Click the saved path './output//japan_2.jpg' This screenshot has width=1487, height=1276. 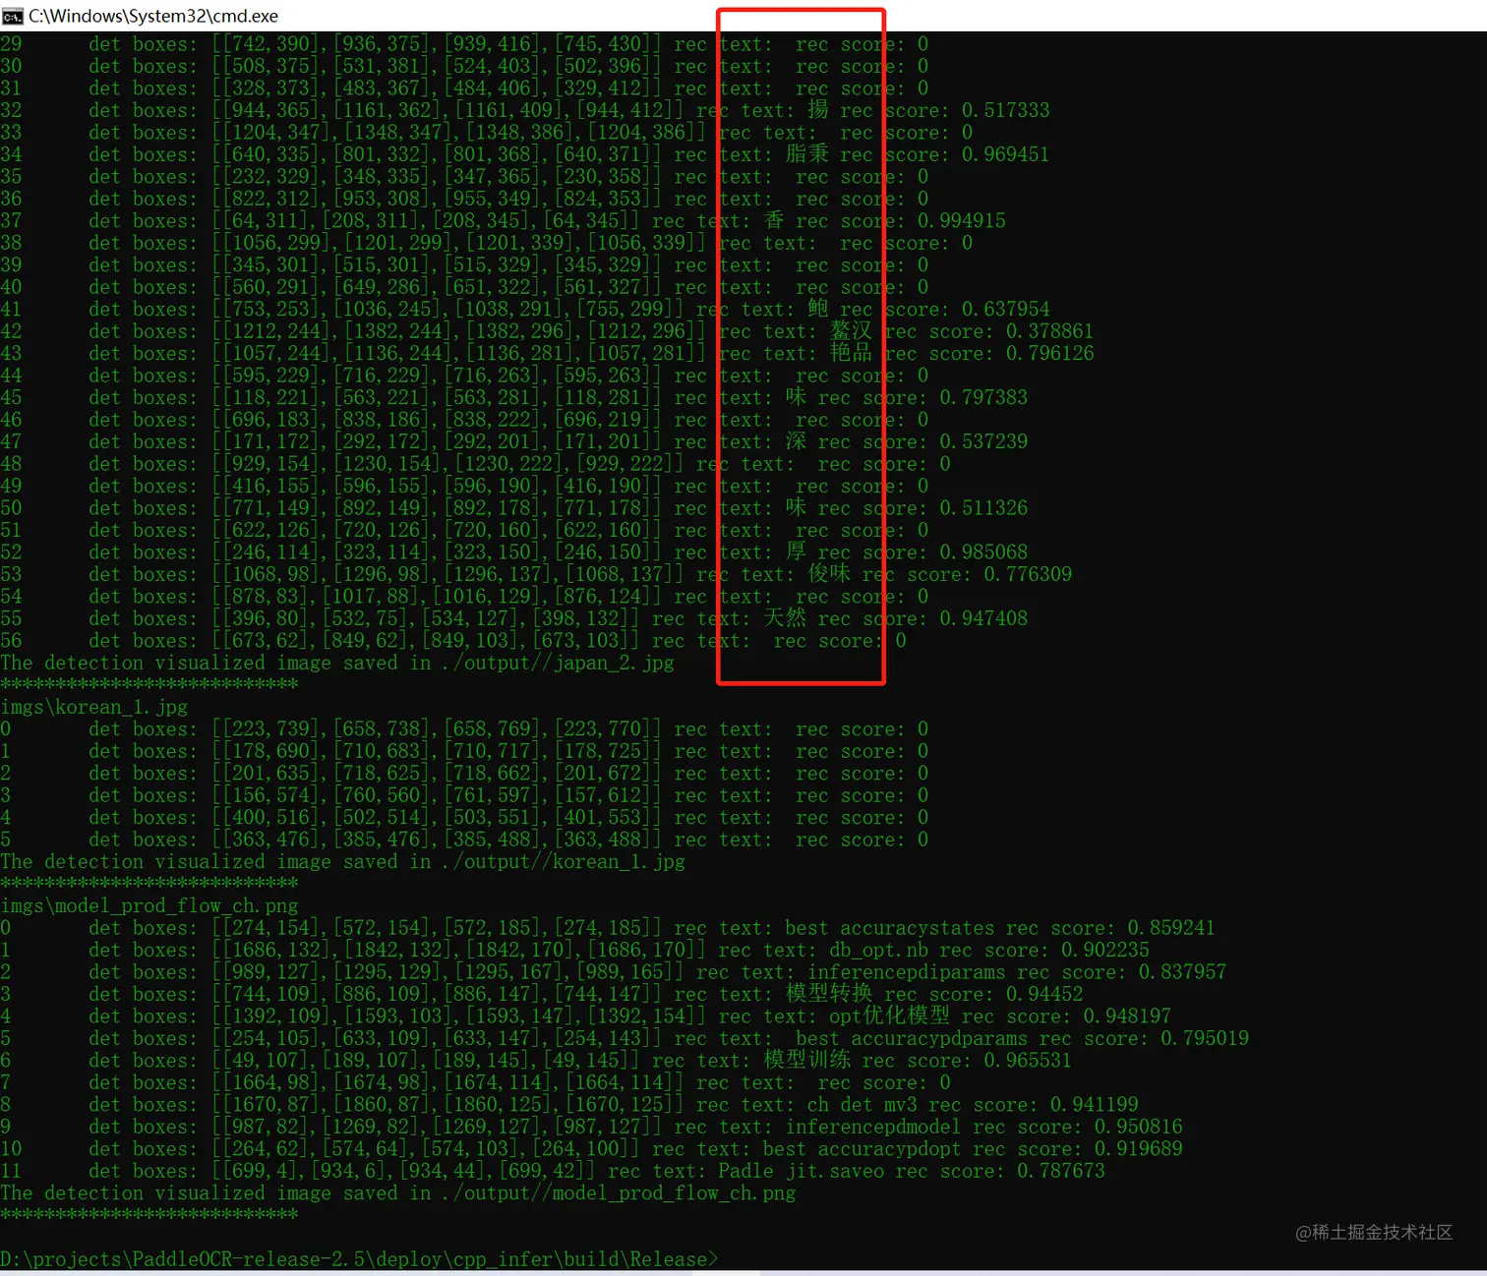tap(558, 663)
